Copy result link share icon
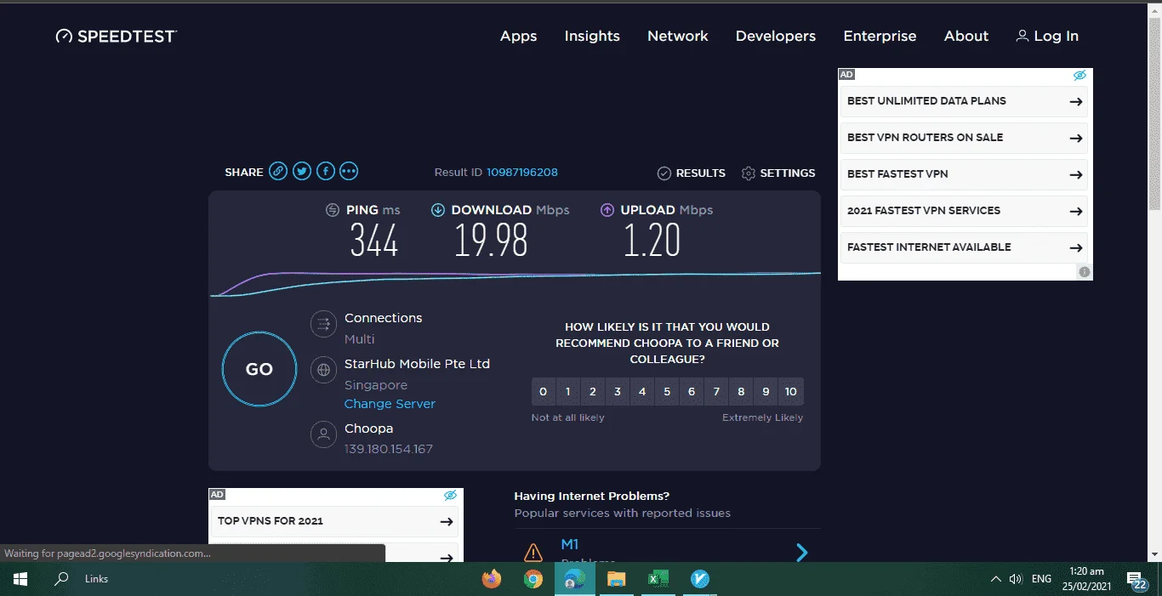 (x=278, y=172)
